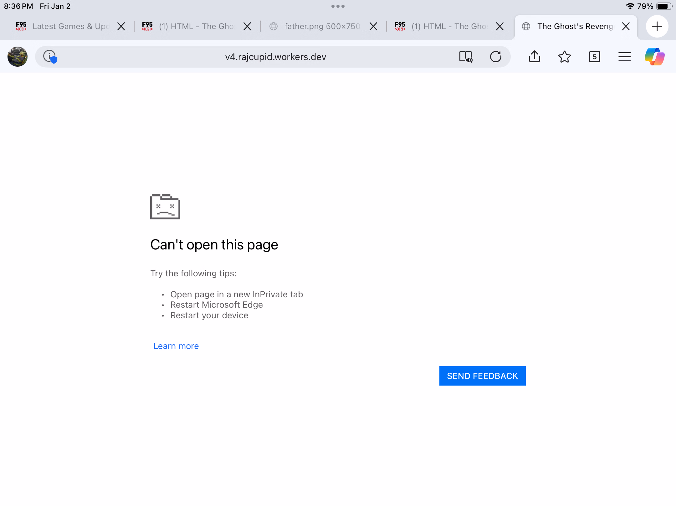Switch to father.png 500×750 tab
Image resolution: width=676 pixels, height=507 pixels.
322,26
